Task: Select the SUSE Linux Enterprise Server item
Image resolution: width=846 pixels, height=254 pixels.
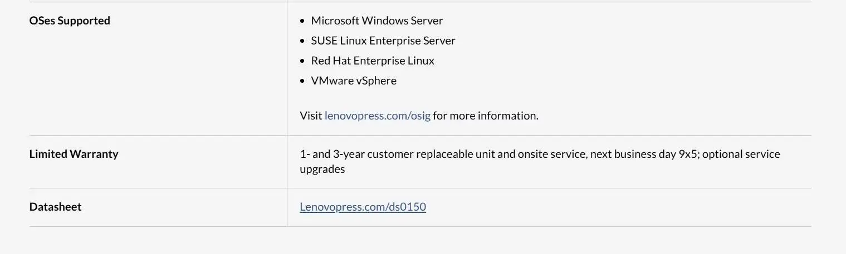Action: coord(383,41)
